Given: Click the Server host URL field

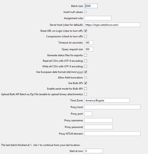Looking at the screenshot, I should click(x=112, y=25).
